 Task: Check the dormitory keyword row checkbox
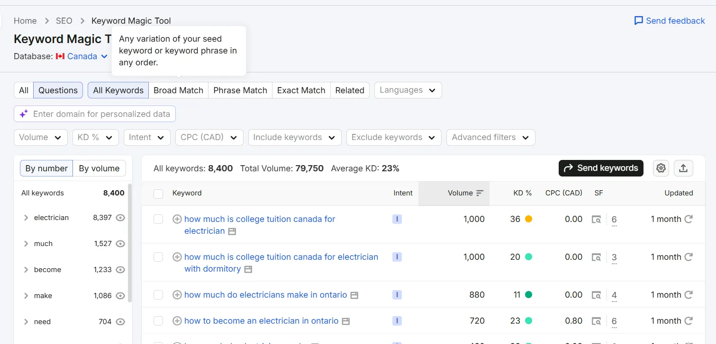click(158, 257)
